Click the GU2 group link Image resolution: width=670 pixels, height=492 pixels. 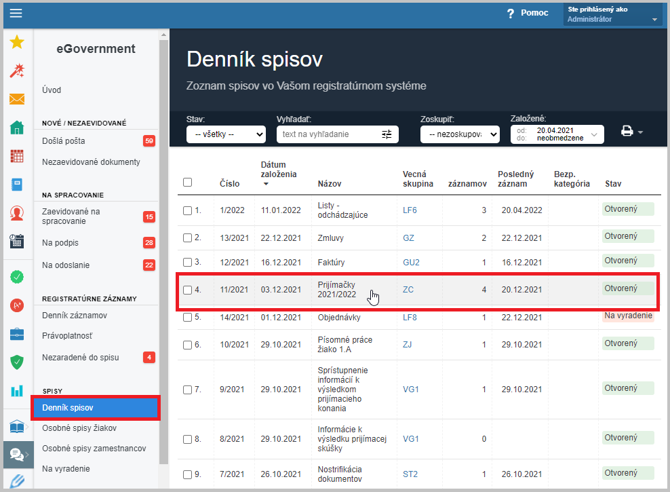pyautogui.click(x=411, y=262)
